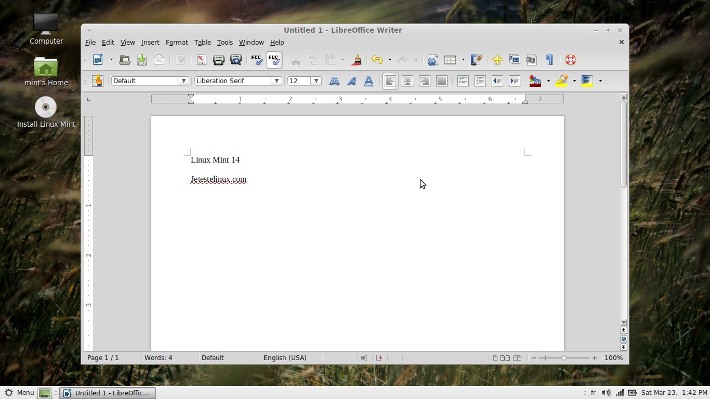Click the Document as E-mail icon

(x=159, y=60)
